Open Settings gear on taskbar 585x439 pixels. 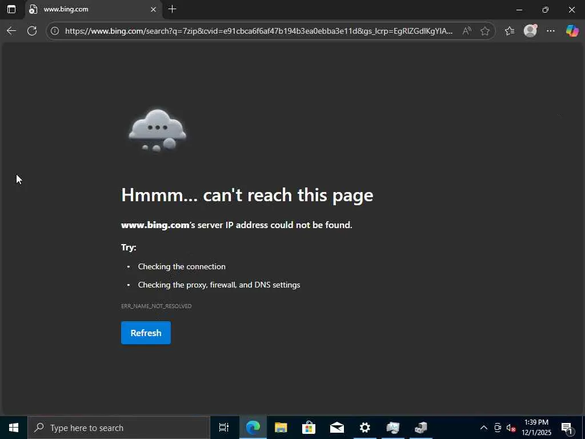(x=364, y=428)
